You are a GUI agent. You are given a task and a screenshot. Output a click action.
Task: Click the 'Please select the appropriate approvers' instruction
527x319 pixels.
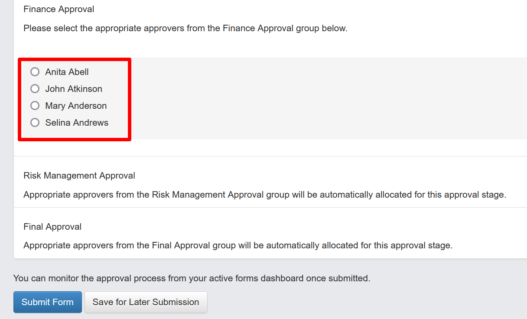coord(185,29)
